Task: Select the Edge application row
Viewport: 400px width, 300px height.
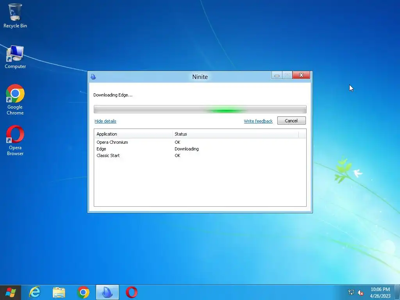Action: pos(200,149)
